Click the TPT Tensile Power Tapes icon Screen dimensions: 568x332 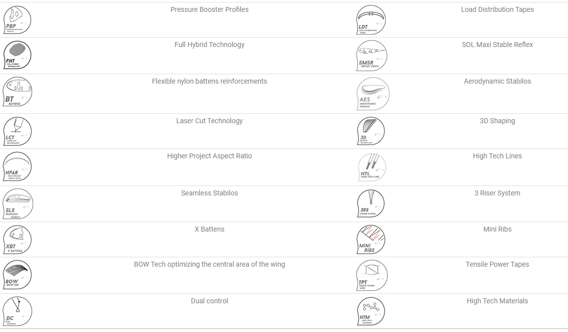pyautogui.click(x=372, y=276)
